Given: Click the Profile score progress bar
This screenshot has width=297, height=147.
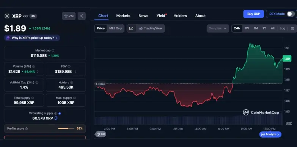Looking at the screenshot, I should 66,129.
